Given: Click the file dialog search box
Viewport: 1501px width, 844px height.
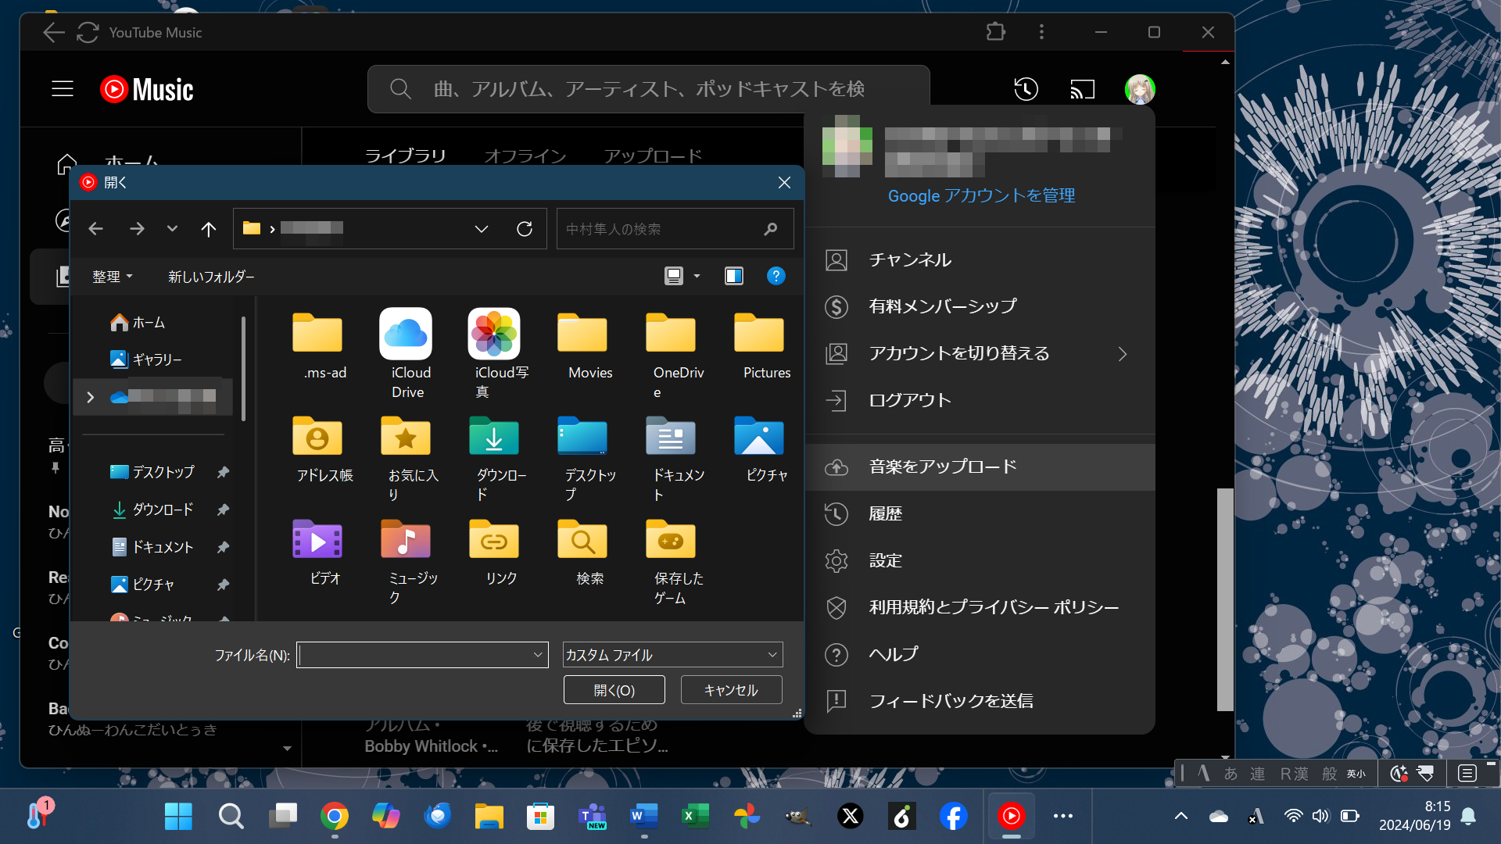Looking at the screenshot, I should [x=675, y=229].
